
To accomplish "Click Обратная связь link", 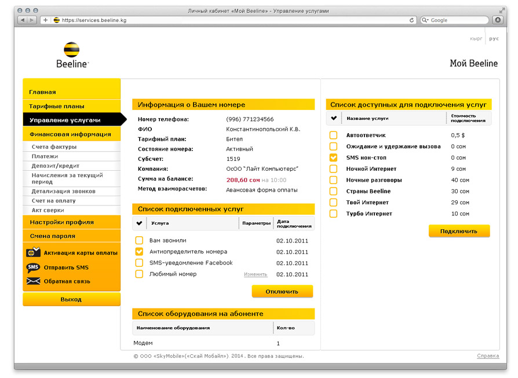I will tap(67, 281).
